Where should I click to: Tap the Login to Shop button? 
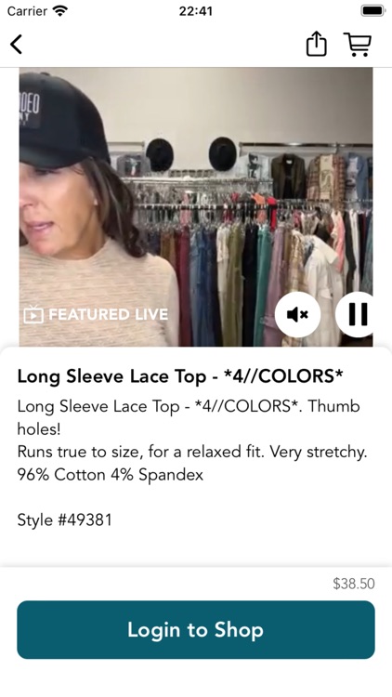pyautogui.click(x=196, y=630)
